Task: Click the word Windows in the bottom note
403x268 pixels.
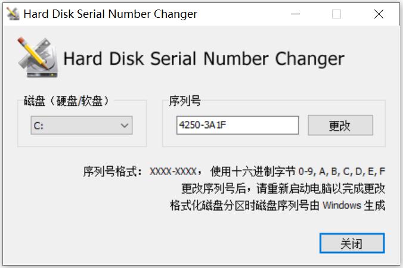Action: tap(342, 205)
